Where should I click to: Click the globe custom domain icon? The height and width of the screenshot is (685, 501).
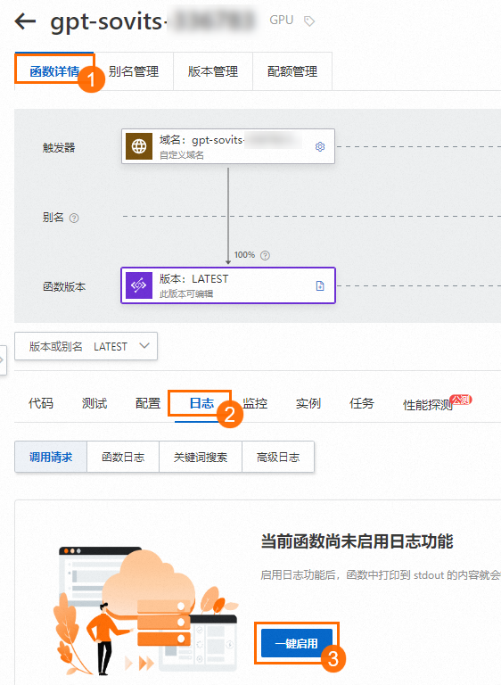click(x=139, y=146)
